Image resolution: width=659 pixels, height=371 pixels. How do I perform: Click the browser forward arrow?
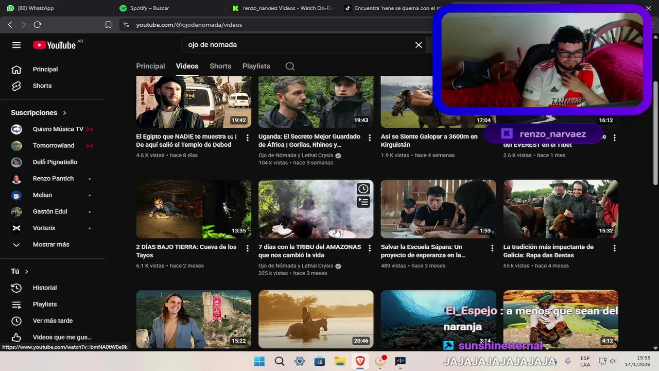point(24,25)
